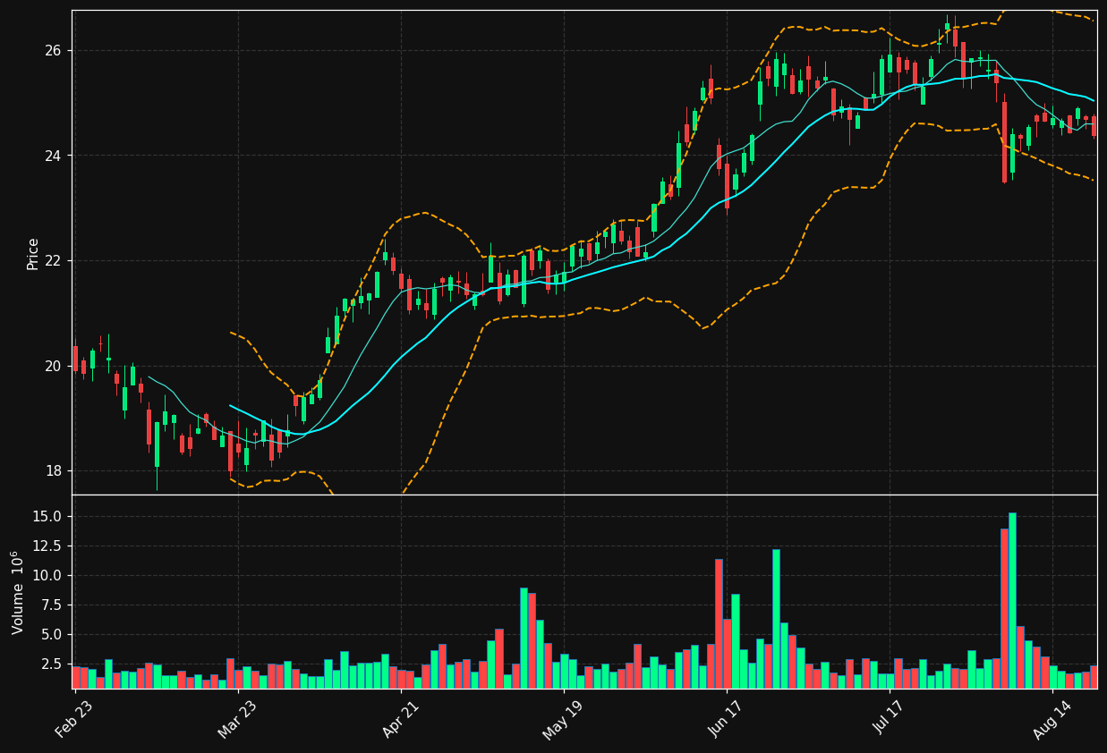Screen dimensions: 1107x753
Task: Click the 'Mar 23' date label
Action: coord(237,719)
